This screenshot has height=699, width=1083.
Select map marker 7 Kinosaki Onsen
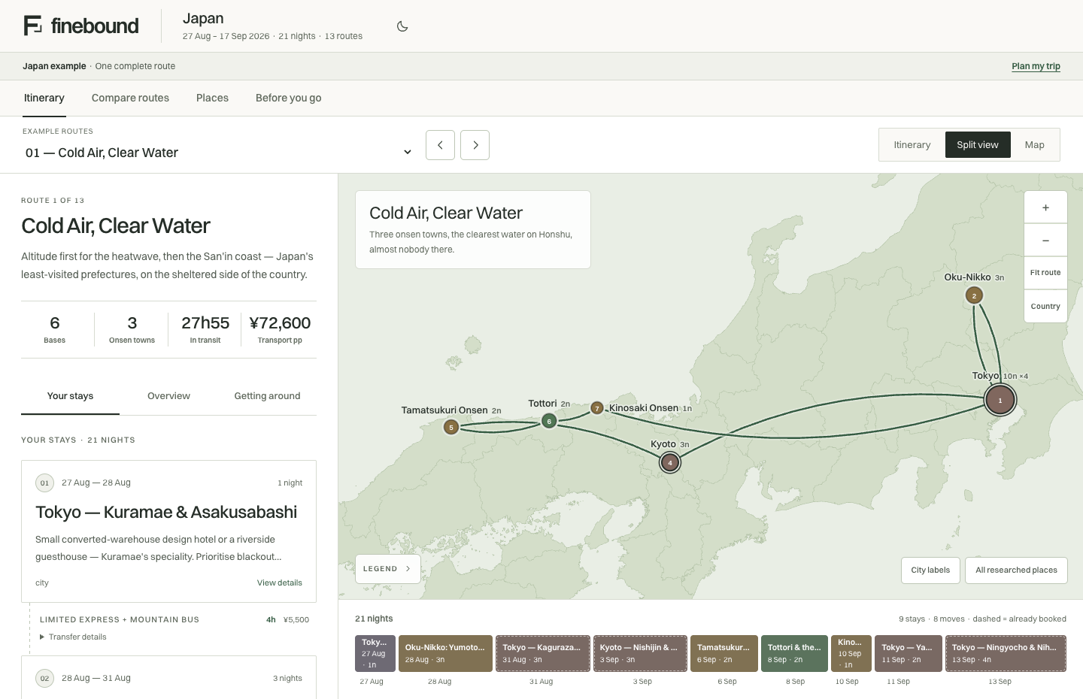[x=597, y=408]
